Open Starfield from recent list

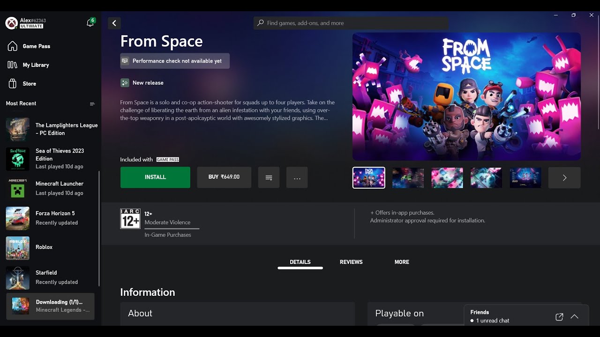(51, 278)
